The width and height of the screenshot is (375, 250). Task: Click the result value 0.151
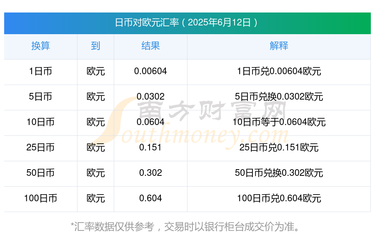point(150,147)
